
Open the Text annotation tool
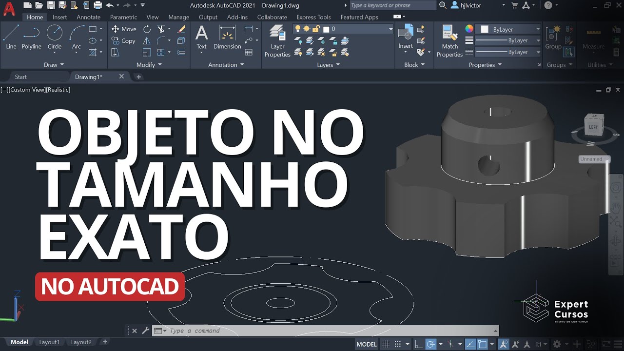click(x=201, y=37)
